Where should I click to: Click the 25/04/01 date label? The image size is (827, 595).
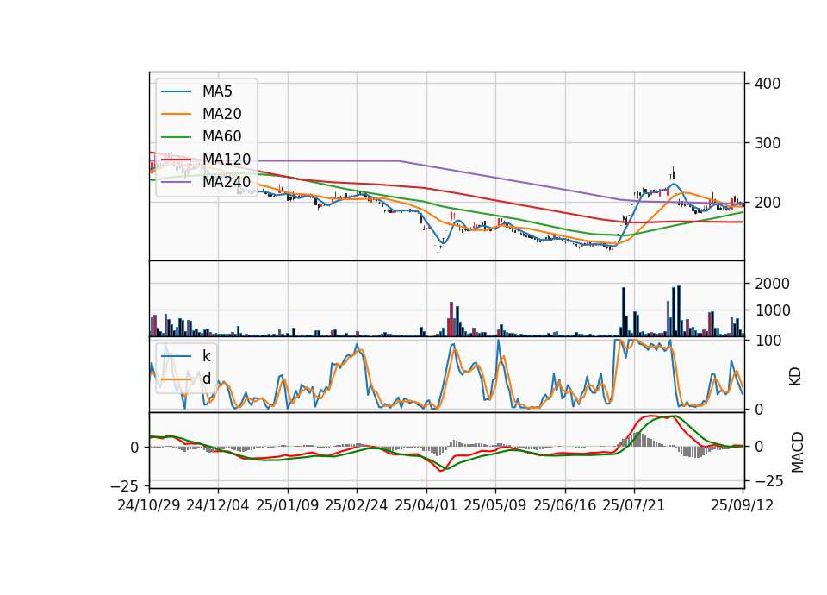coord(426,505)
